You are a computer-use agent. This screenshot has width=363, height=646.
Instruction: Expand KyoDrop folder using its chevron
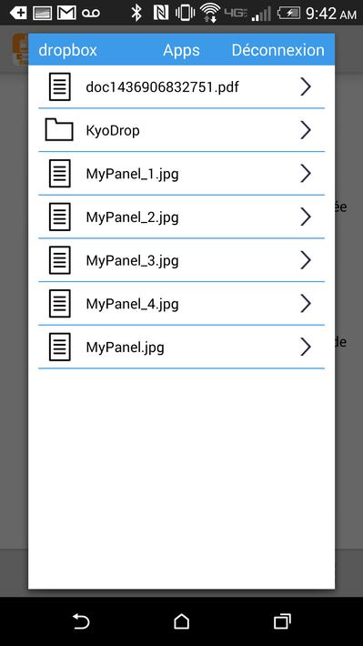306,130
